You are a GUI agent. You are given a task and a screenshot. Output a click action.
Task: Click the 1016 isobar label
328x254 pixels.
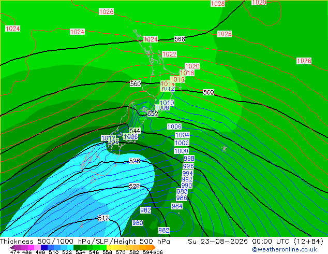tap(177, 79)
